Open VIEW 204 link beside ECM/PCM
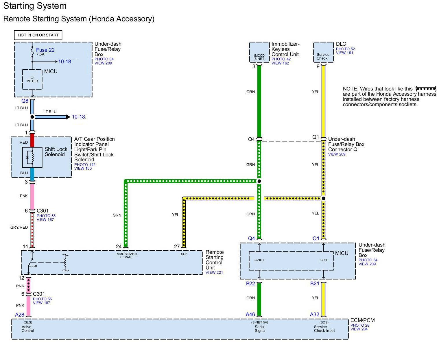Screen dimensions: 439x344 pyautogui.click(x=359, y=329)
